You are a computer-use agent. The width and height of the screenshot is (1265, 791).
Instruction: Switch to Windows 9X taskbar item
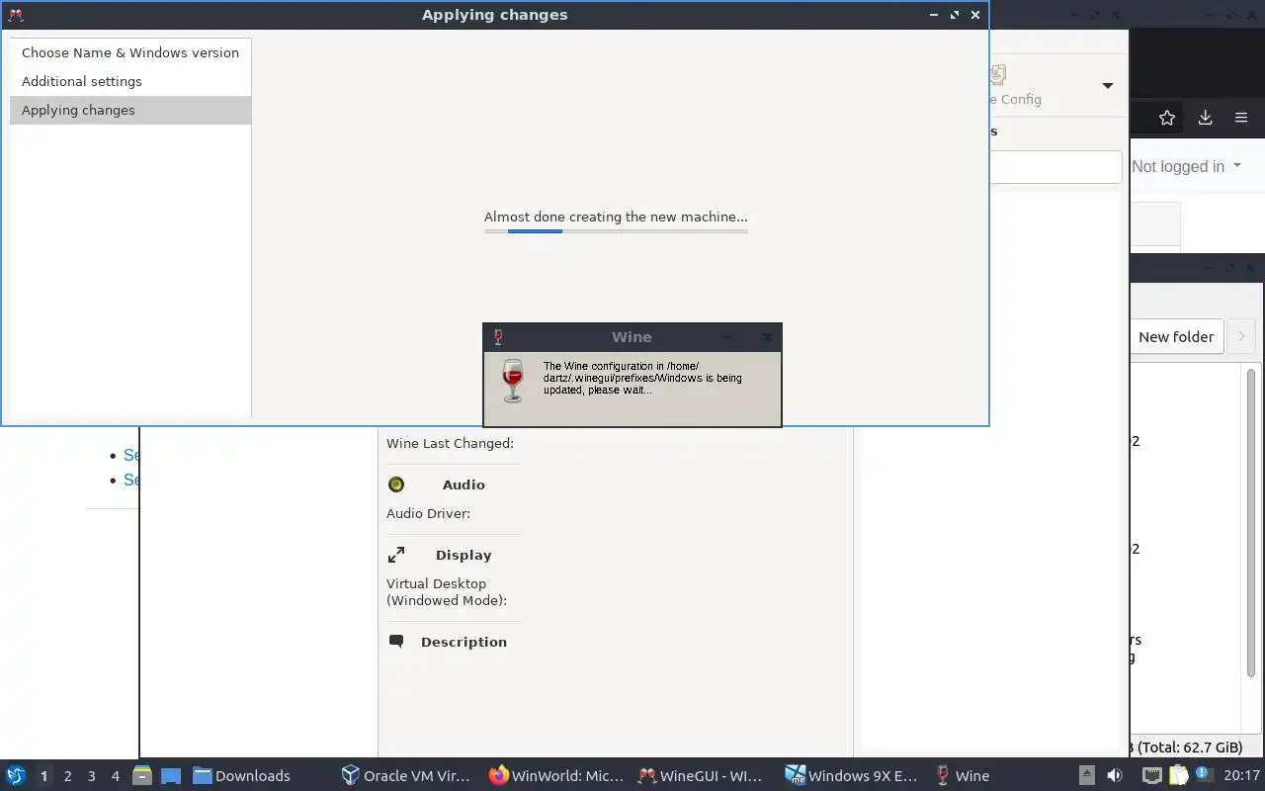[x=852, y=776]
